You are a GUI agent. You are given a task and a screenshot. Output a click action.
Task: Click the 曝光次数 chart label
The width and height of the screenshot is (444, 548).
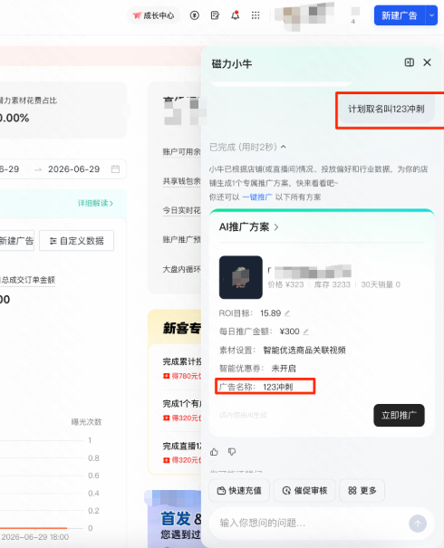click(x=86, y=422)
